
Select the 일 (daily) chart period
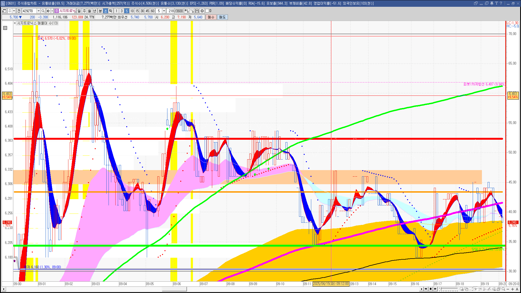(79, 11)
